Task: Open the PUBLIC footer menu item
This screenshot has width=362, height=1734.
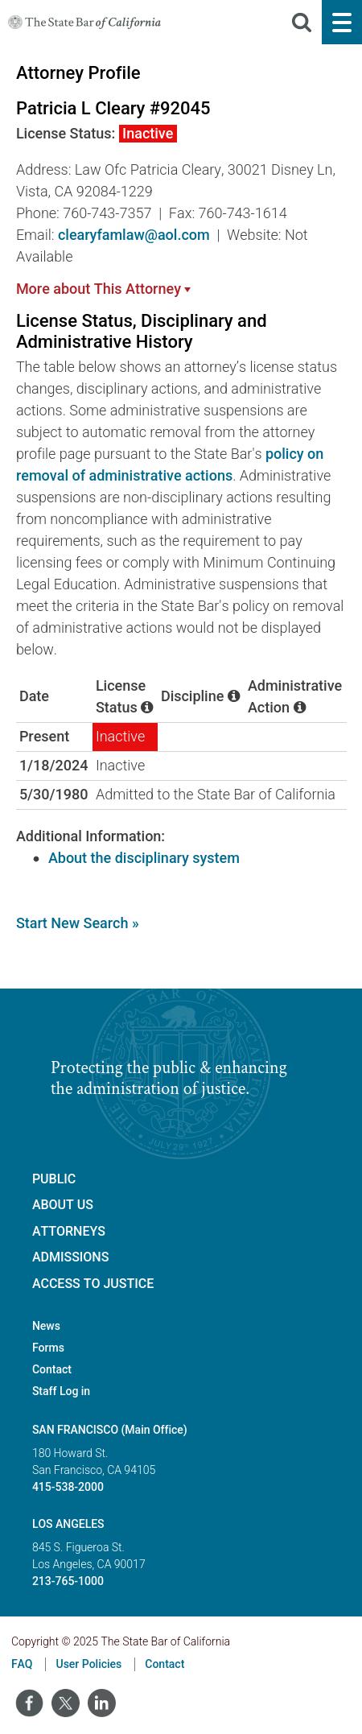Action: coord(54,1179)
